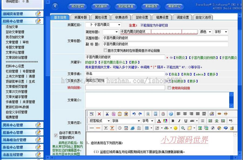Apply italic formatting in the editor toolbar

[179, 121]
